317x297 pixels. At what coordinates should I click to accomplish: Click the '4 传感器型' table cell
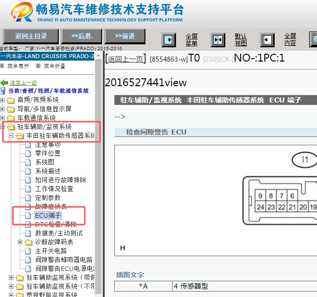click(x=245, y=286)
